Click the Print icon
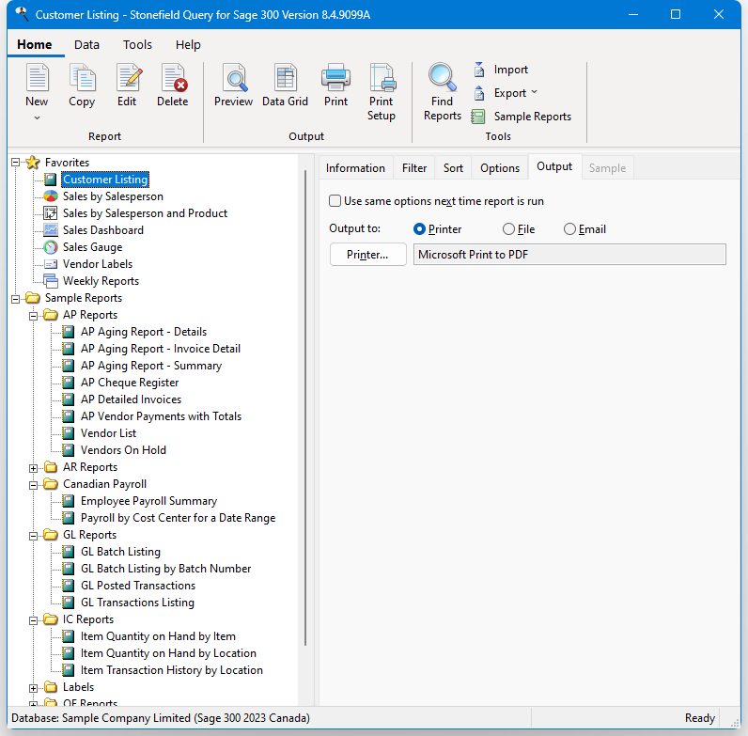Screen dimensions: 748x736 (x=335, y=77)
